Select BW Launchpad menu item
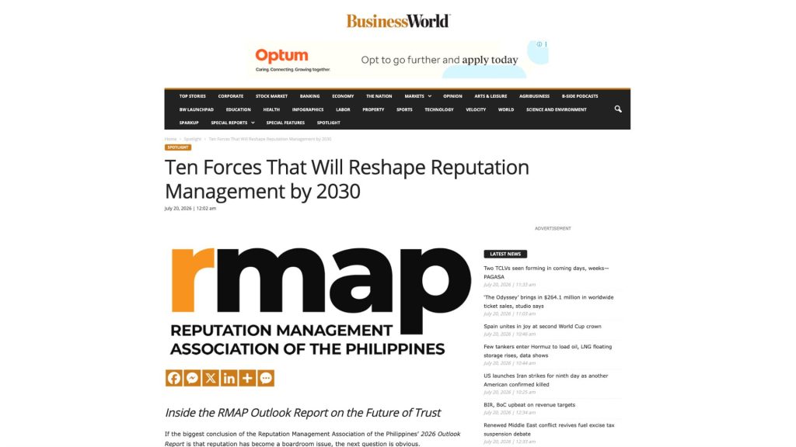The width and height of the screenshot is (796, 447). [197, 109]
